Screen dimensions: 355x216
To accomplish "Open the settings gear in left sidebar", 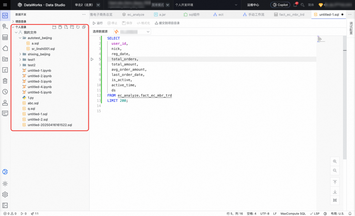I will (5, 194).
